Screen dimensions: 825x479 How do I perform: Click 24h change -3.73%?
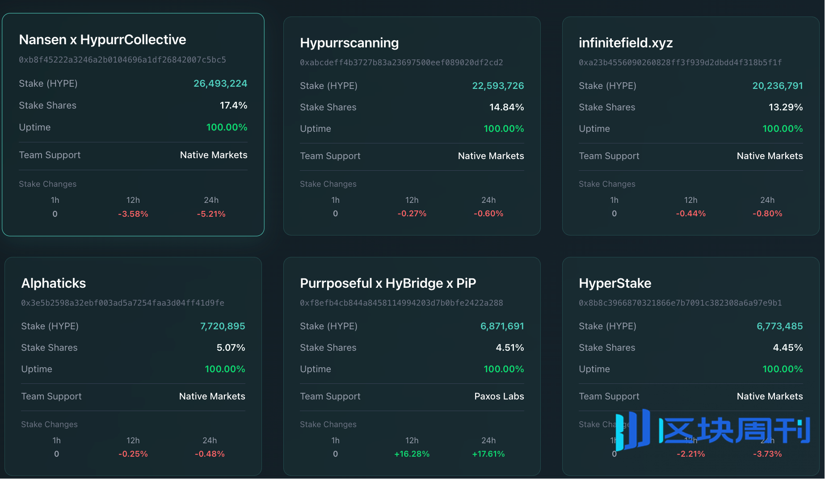767,454
